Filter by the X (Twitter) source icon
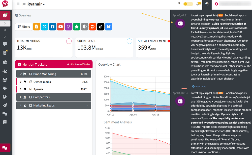The height and width of the screenshot is (155, 252). pos(45,27)
